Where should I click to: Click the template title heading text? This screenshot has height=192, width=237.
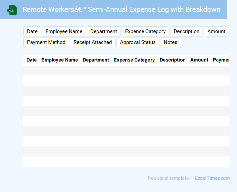pos(121,9)
